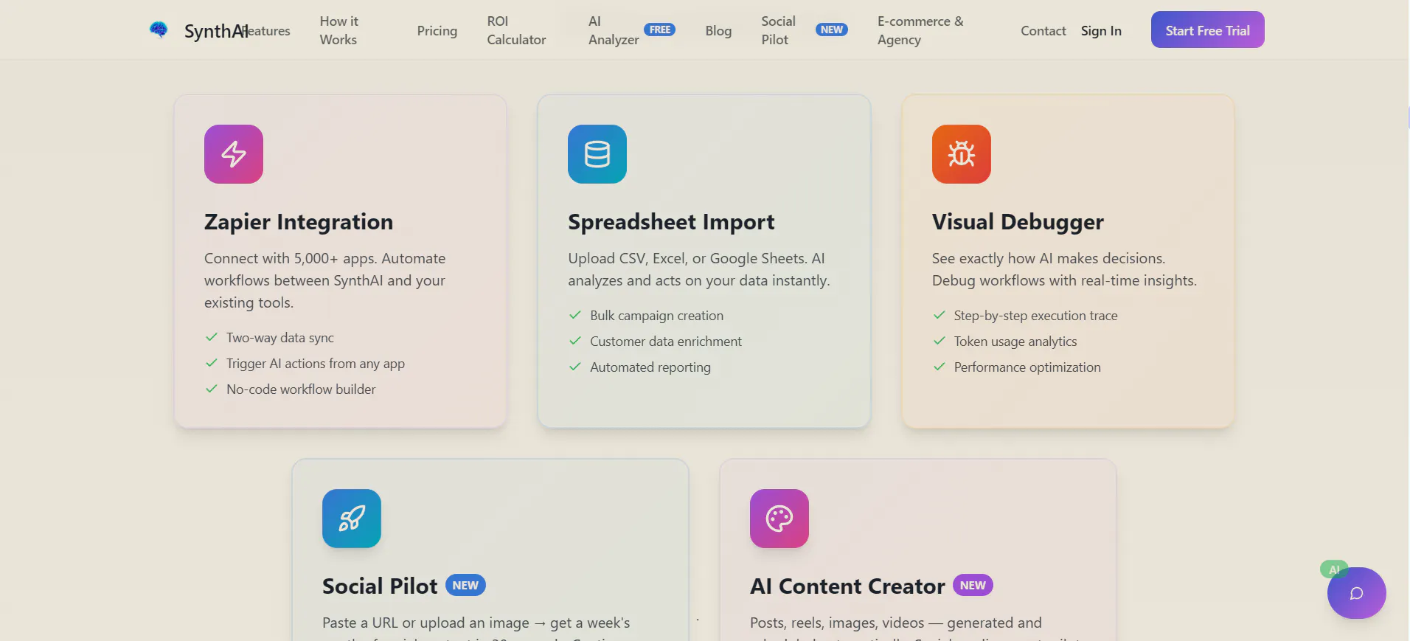Click the checkmark beside Bulk campaign creation

[x=575, y=315]
